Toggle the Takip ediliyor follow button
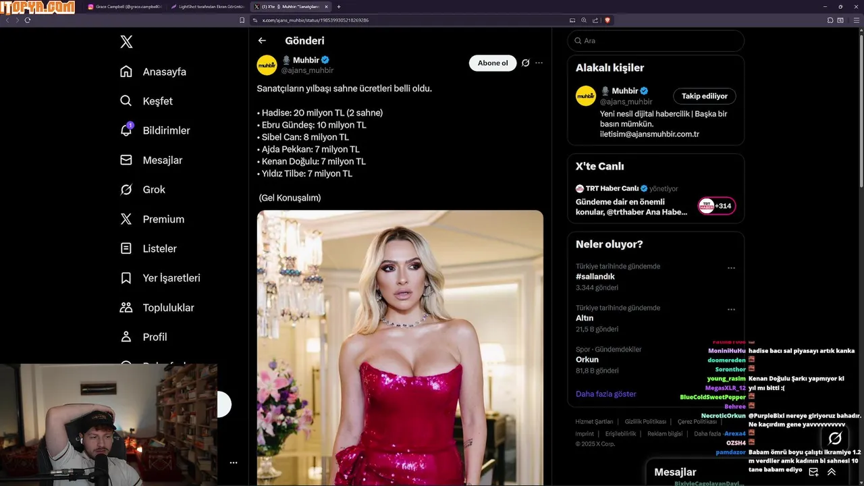This screenshot has height=486, width=864. [705, 96]
